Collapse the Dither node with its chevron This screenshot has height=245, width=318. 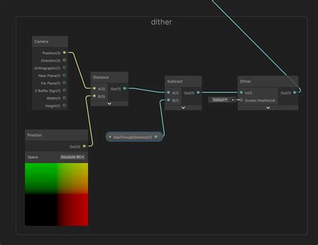[x=268, y=108]
